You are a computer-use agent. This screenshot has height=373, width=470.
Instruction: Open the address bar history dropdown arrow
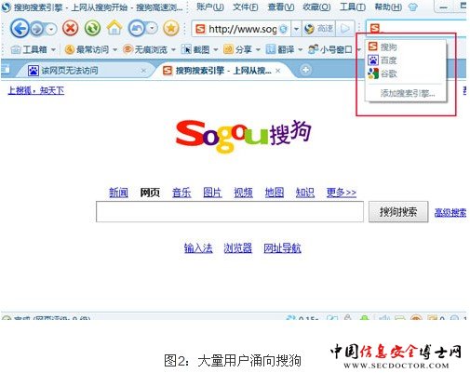[296, 29]
